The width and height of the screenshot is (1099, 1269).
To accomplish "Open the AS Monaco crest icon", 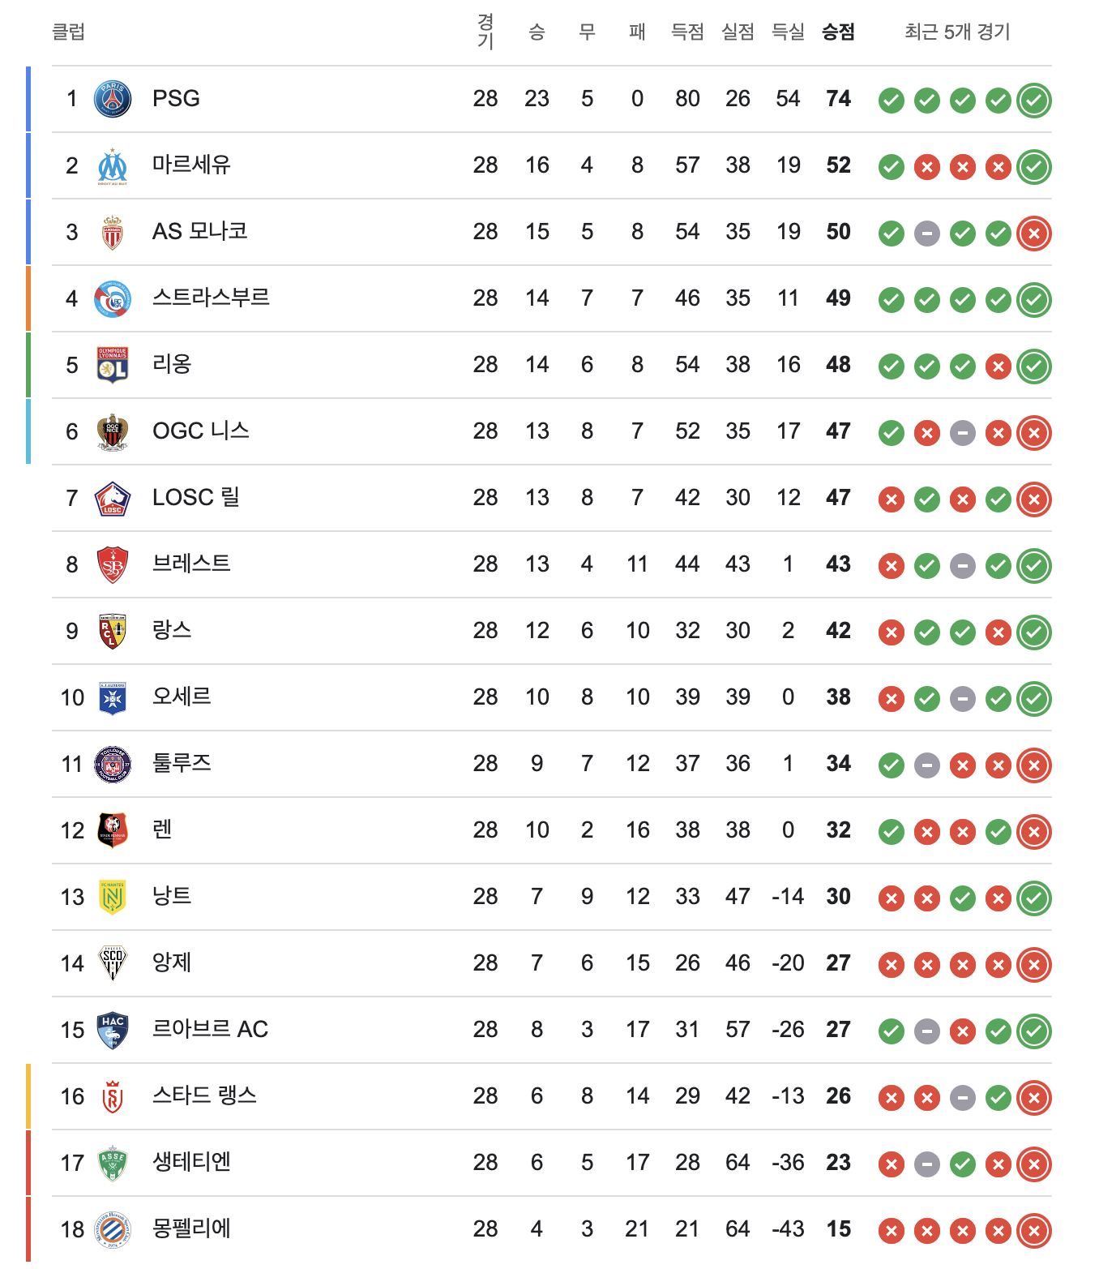I will click(x=113, y=233).
